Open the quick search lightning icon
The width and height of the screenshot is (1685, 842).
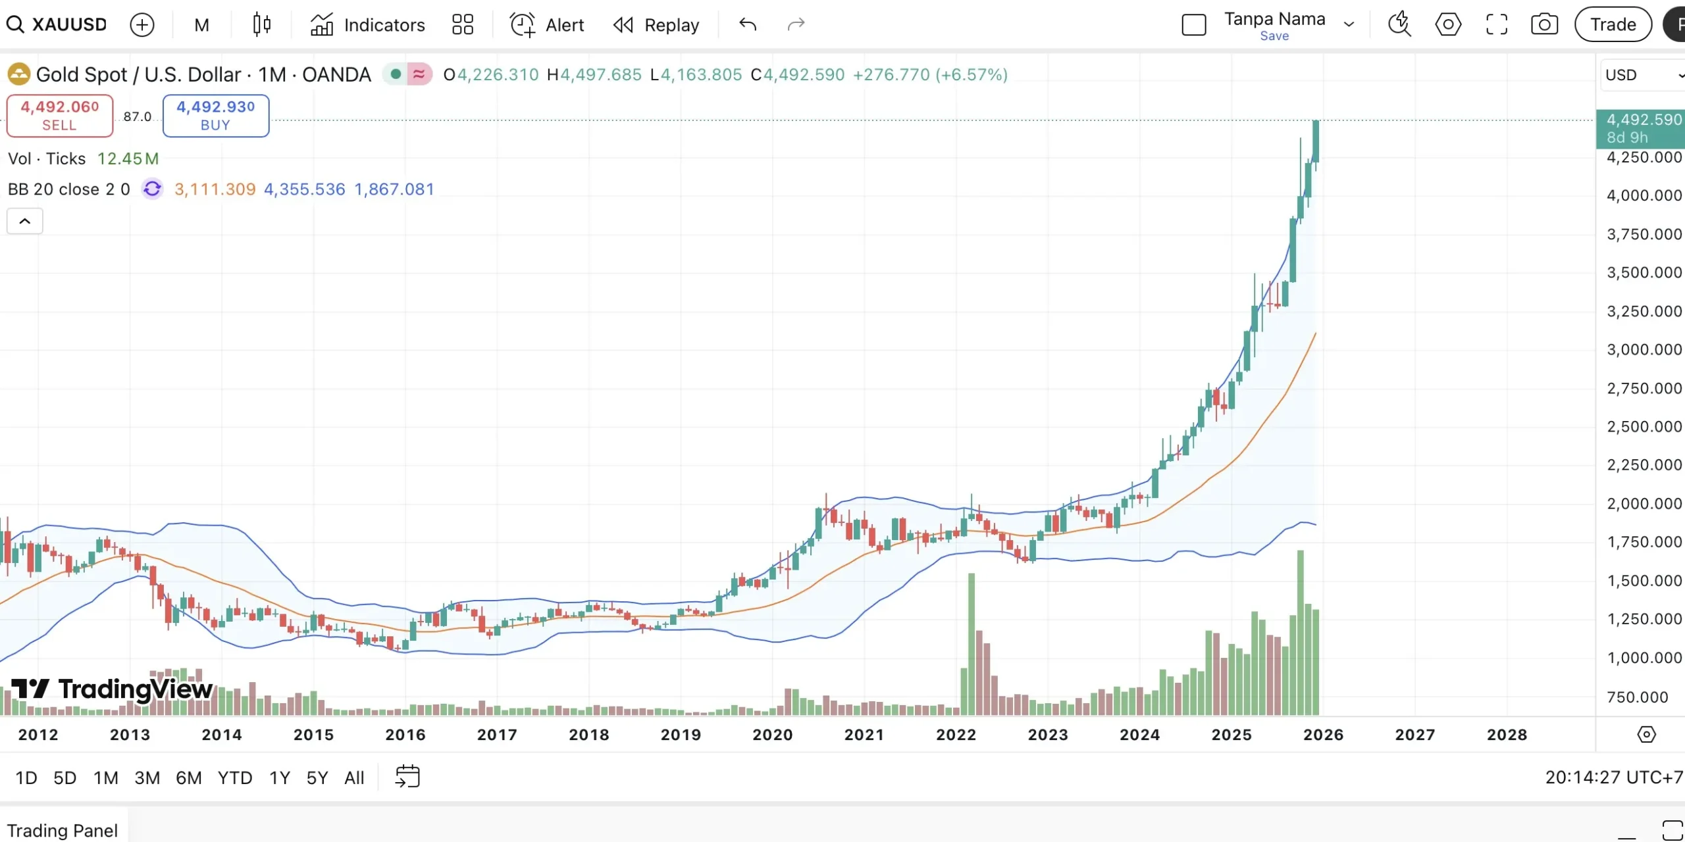1399,24
